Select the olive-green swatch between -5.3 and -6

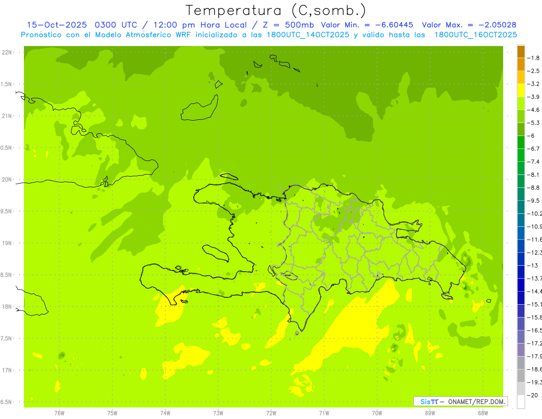[x=521, y=129]
